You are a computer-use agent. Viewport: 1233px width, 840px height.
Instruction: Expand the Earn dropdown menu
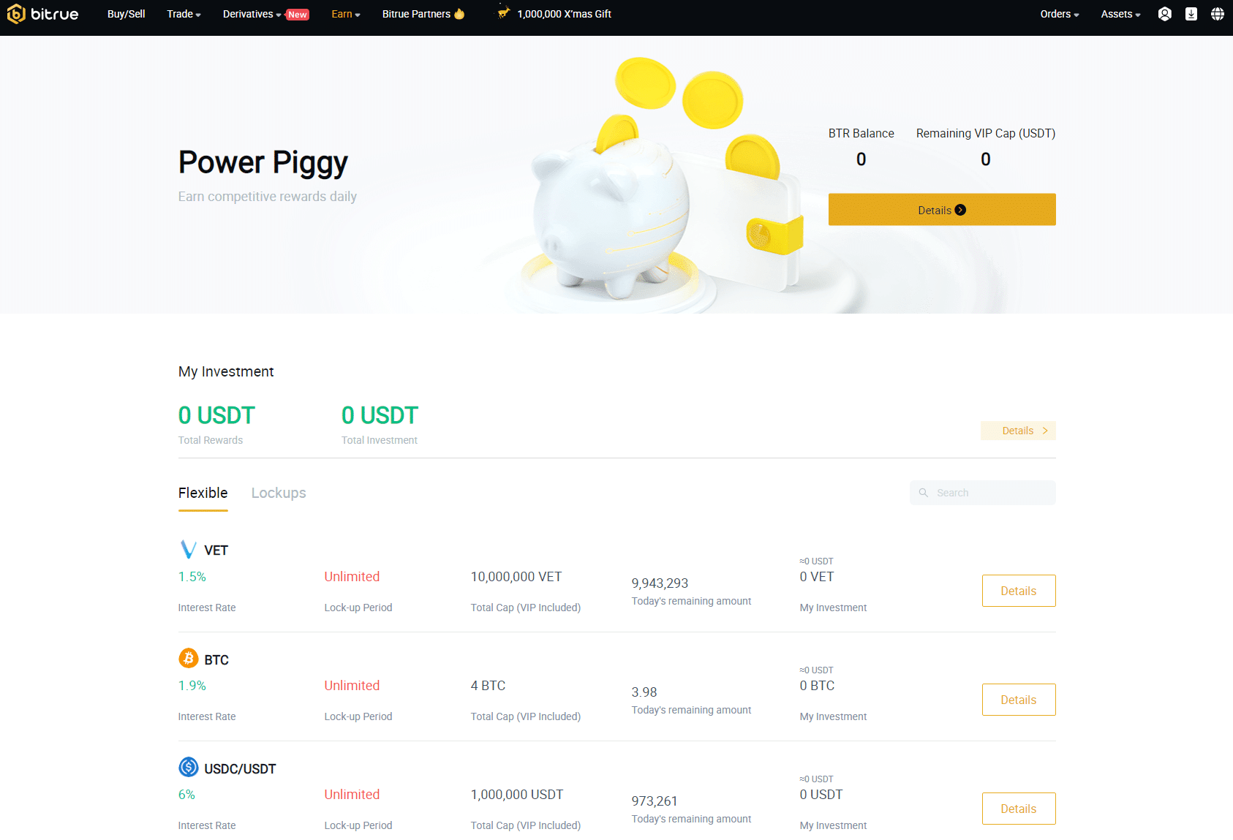click(x=346, y=14)
